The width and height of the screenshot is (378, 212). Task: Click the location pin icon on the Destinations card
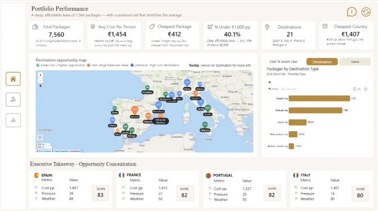[x=267, y=27]
